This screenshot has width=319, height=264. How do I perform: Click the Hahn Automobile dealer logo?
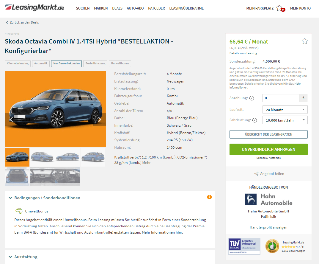(268, 199)
